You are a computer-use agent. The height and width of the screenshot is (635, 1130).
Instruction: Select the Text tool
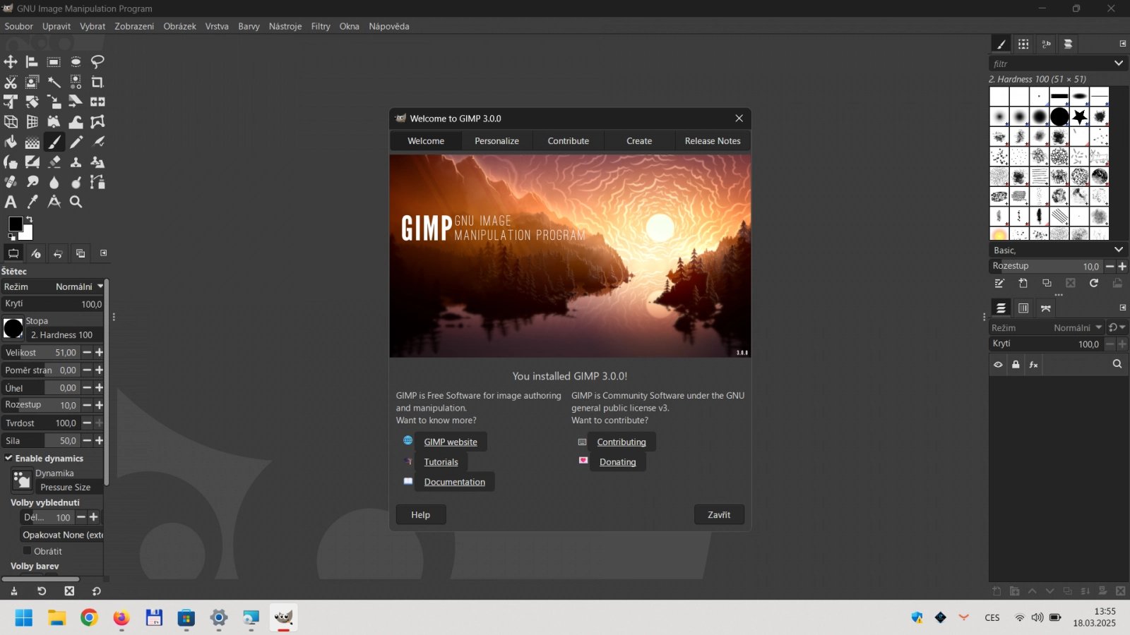pos(11,202)
